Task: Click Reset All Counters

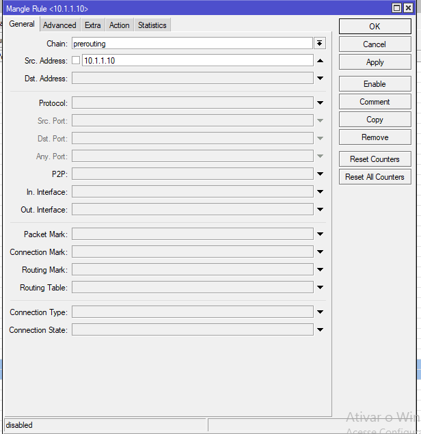Action: point(375,177)
